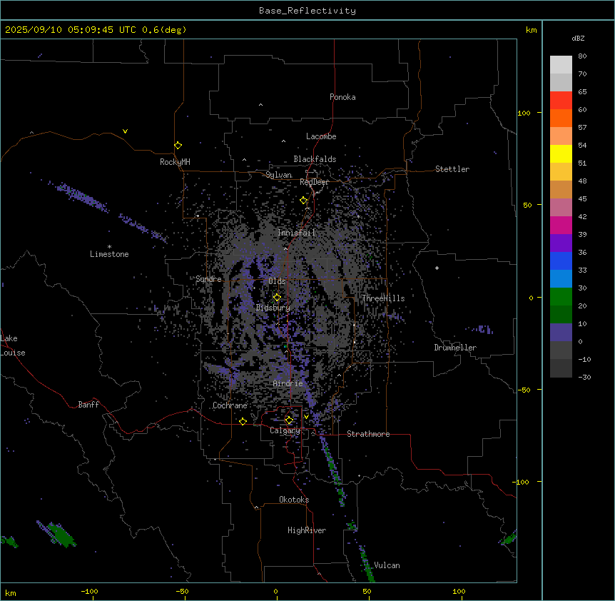This screenshot has height=601, width=615.
Task: Click the green echo patch in southwest corner
Action: coord(60,535)
